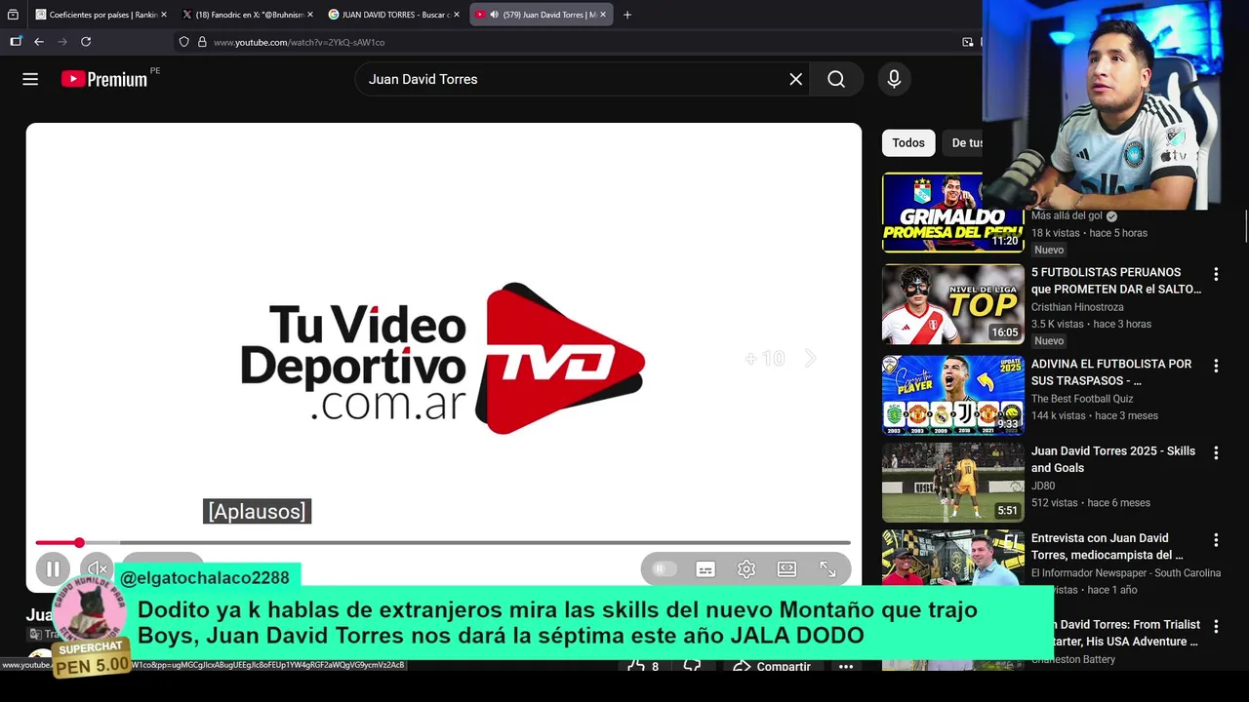Close the Coeficientes por países tab
This screenshot has width=1249, height=702.
coord(164,15)
